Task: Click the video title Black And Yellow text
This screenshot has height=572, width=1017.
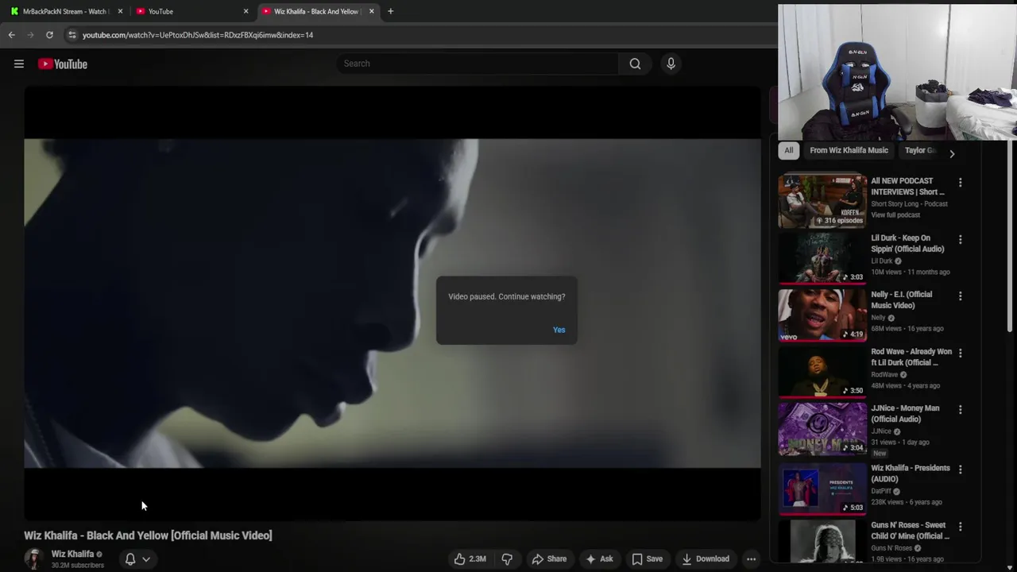Action: 148,535
